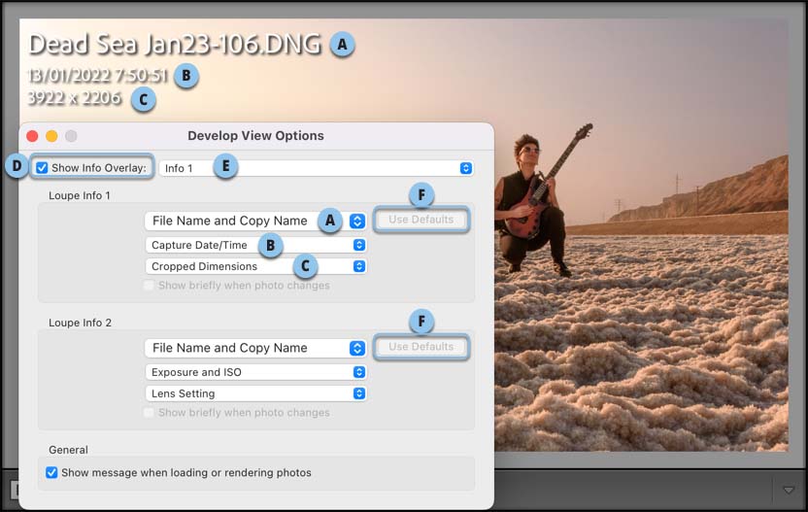Click the toolbar triangle menu at bottom right
The height and width of the screenshot is (512, 808).
coord(789,490)
